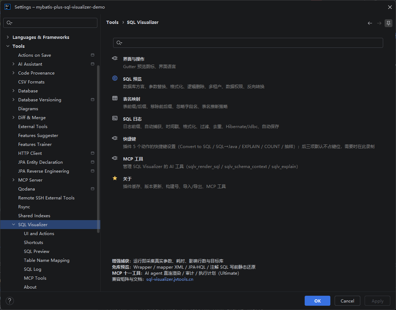Viewport: 396px width, 310px height.
Task: Click the Tools breadcrumb in the header
Action: click(112, 22)
